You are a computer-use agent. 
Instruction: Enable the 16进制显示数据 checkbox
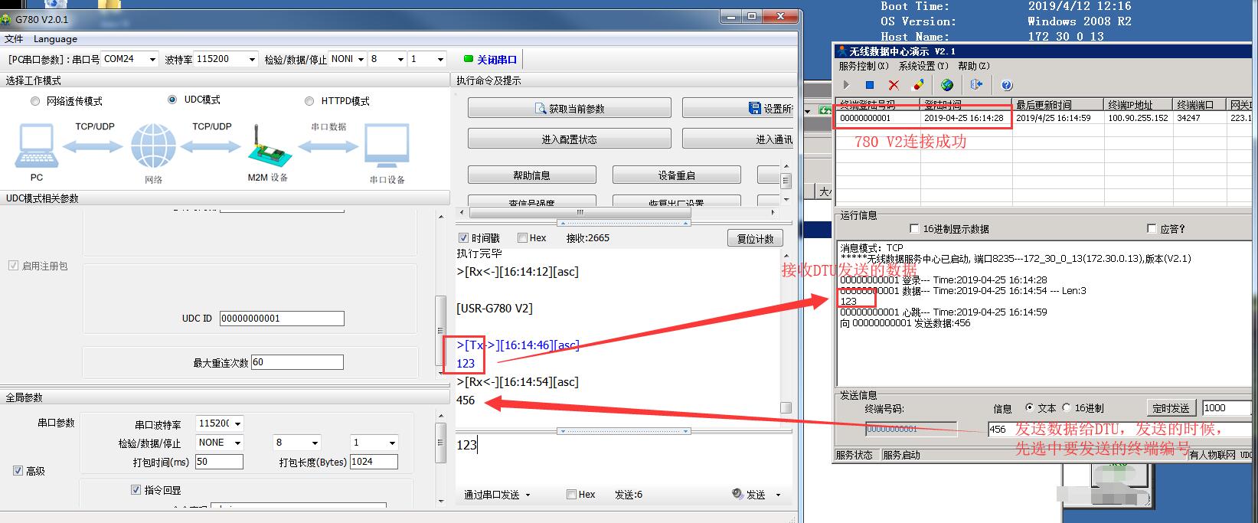coord(914,229)
